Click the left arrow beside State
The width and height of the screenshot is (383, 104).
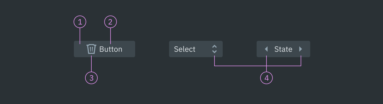(x=266, y=49)
